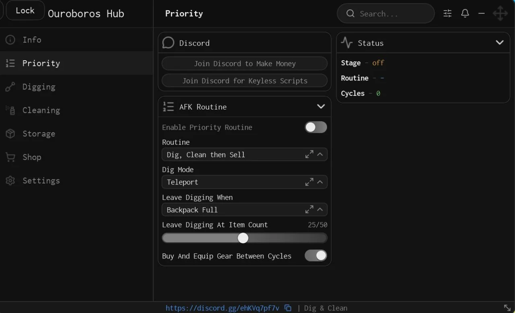
Task: Click the Status pulse icon
Action: 346,43
